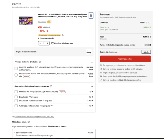Click Entrega a domicilio text

47,38
